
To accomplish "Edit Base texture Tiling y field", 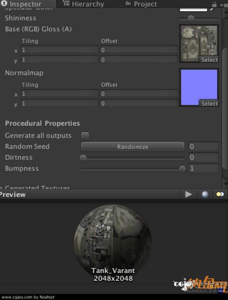I will (x=60, y=60).
